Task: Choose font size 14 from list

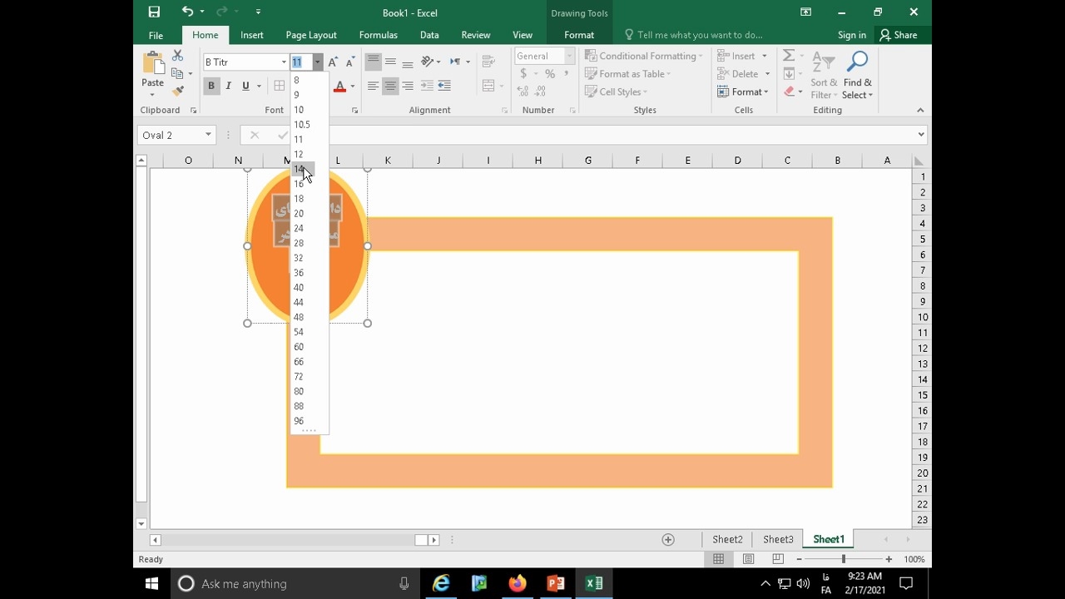Action: [299, 169]
